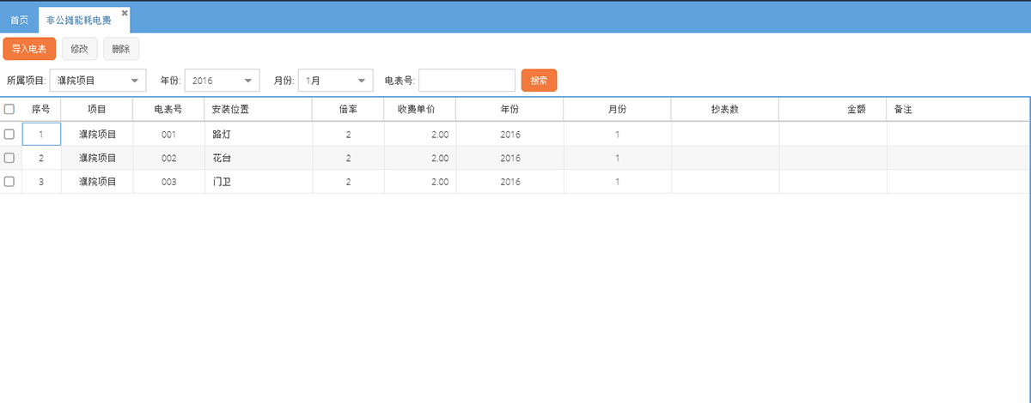This screenshot has width=1031, height=403.
Task: Click the 序号 cell showing 3
Action: click(x=41, y=182)
